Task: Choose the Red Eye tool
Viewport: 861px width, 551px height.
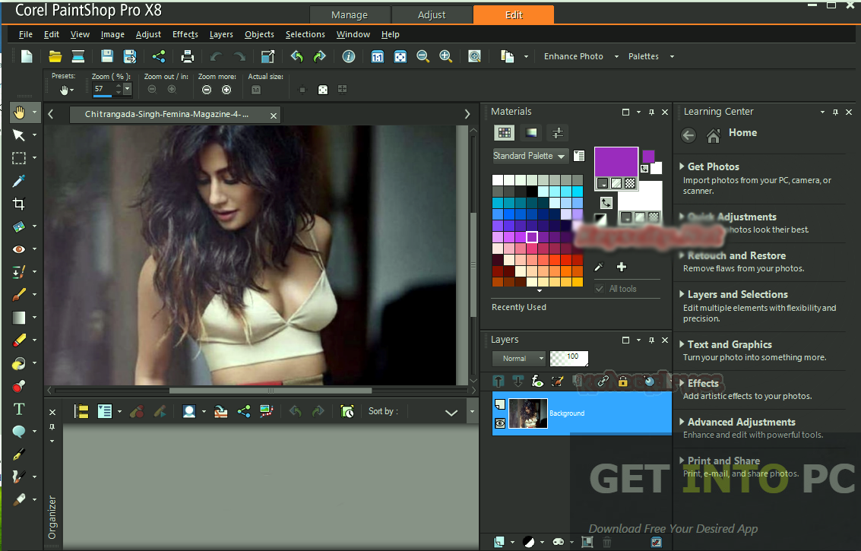Action: [19, 249]
